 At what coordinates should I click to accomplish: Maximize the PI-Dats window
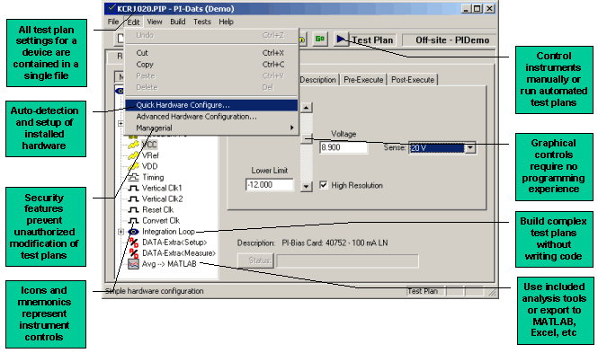pyautogui.click(x=477, y=8)
